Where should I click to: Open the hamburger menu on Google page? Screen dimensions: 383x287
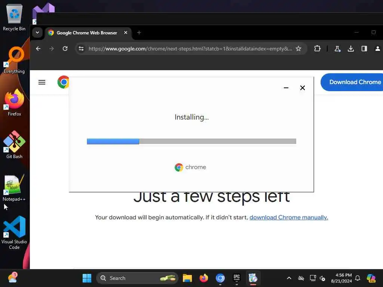coord(42,82)
